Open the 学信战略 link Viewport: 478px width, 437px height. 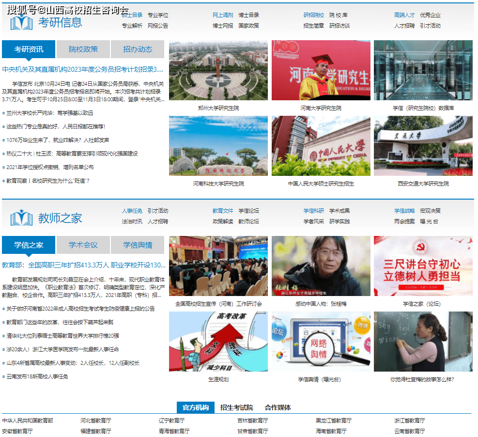pyautogui.click(x=404, y=211)
